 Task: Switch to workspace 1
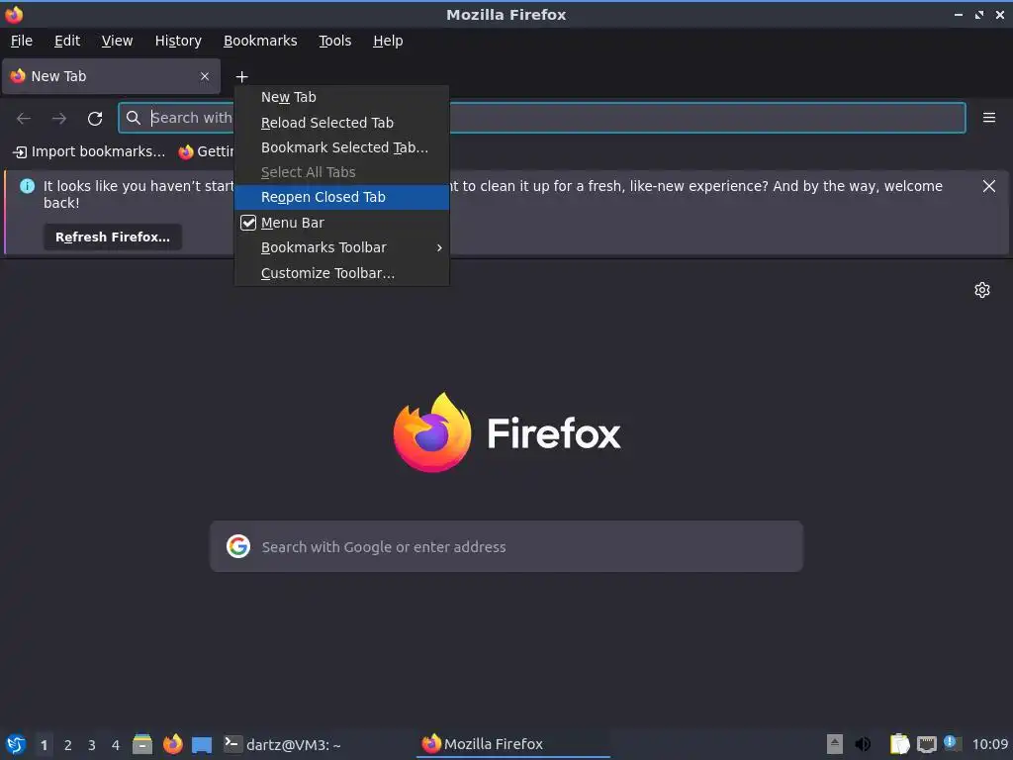click(44, 745)
